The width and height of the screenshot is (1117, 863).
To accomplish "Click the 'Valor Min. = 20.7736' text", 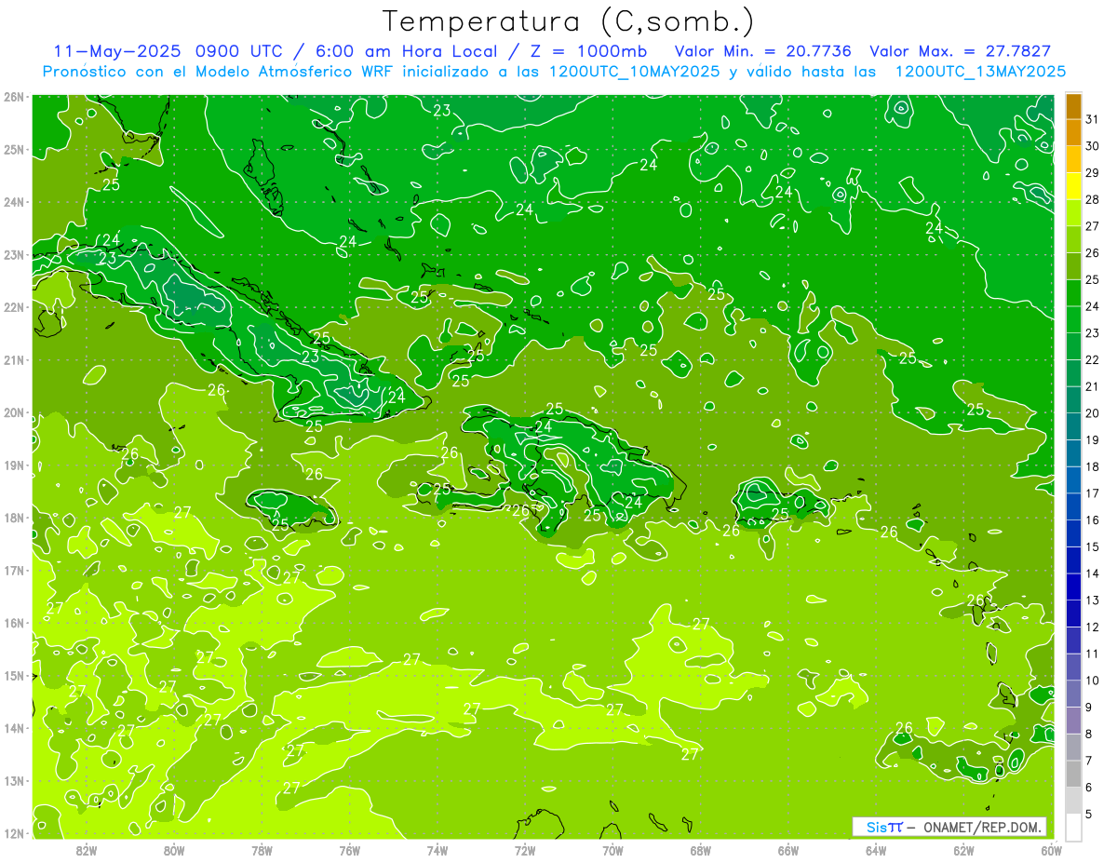I will coord(765,51).
